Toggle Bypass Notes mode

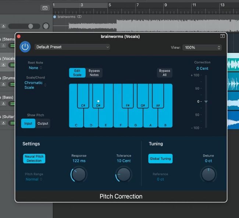point(94,73)
